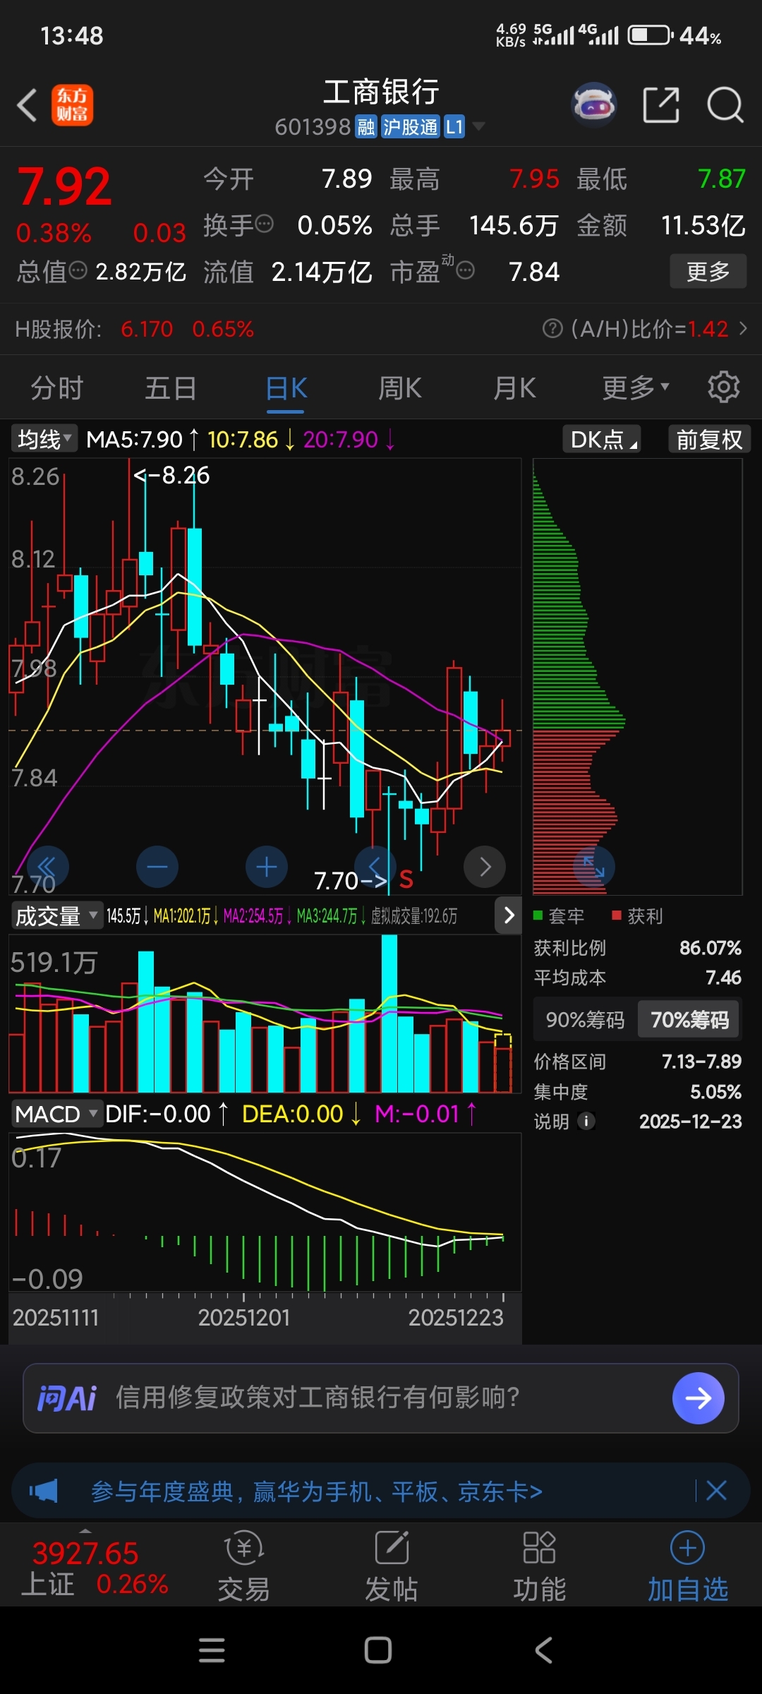Tap the total market value info icon

coord(78,270)
